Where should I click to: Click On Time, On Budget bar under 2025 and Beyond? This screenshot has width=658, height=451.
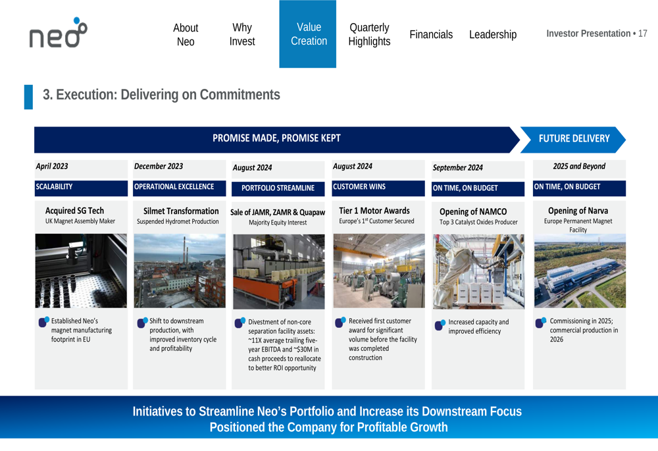pyautogui.click(x=579, y=187)
